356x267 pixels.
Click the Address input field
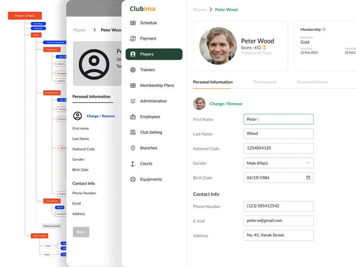coord(278,235)
